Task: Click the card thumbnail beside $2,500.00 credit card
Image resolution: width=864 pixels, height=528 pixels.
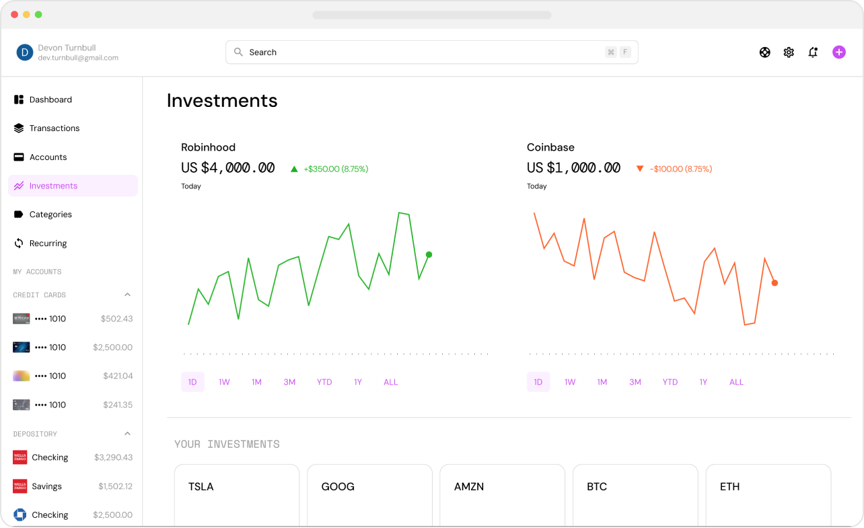Action: pos(22,348)
